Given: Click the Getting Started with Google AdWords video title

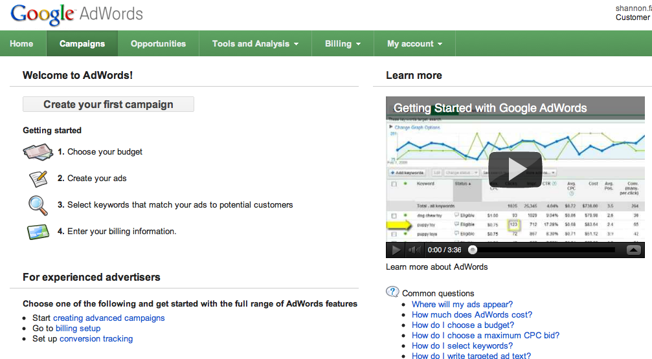Looking at the screenshot, I should (x=490, y=108).
